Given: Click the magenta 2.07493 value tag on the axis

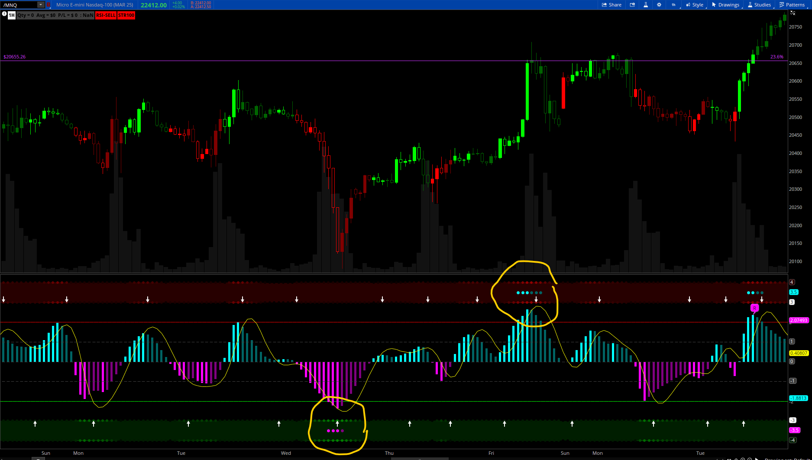Looking at the screenshot, I should tap(799, 320).
